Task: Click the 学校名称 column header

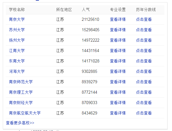Action: [17, 10]
